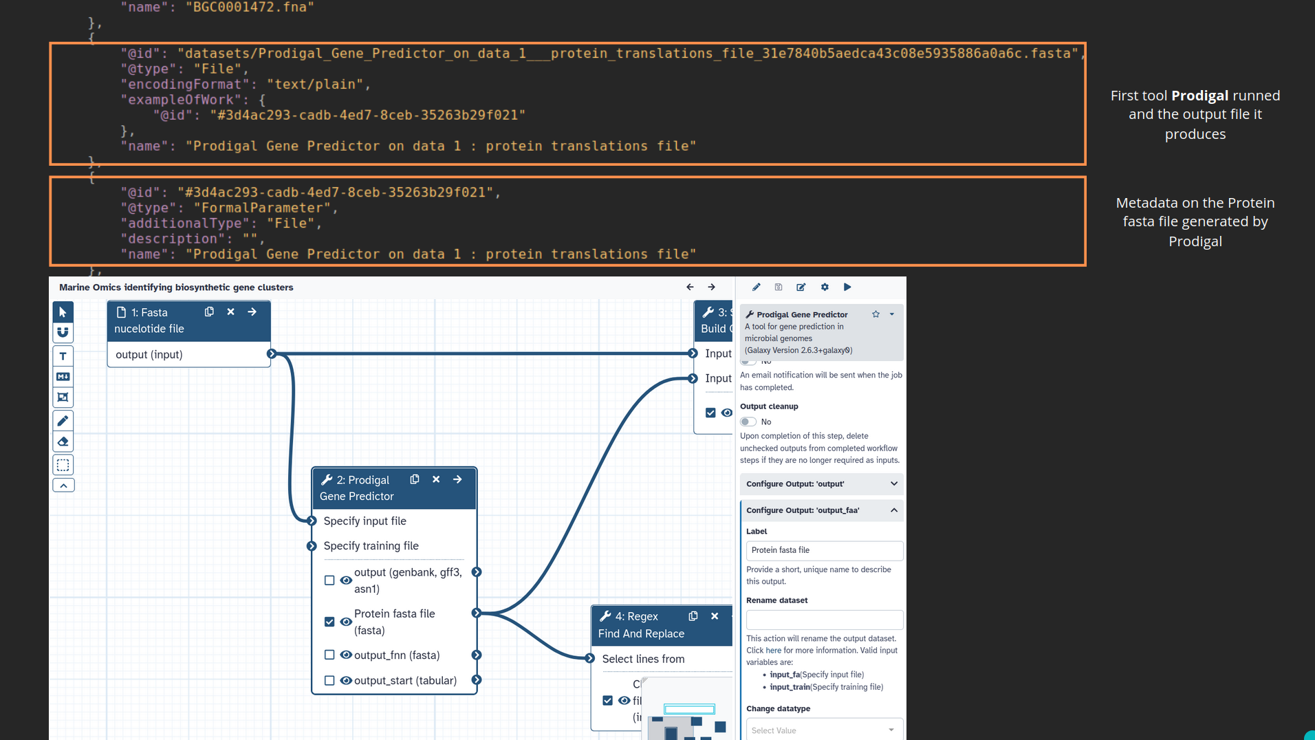The image size is (1315, 740).
Task: Toggle visibility of Protein fasta file output
Action: (346, 622)
